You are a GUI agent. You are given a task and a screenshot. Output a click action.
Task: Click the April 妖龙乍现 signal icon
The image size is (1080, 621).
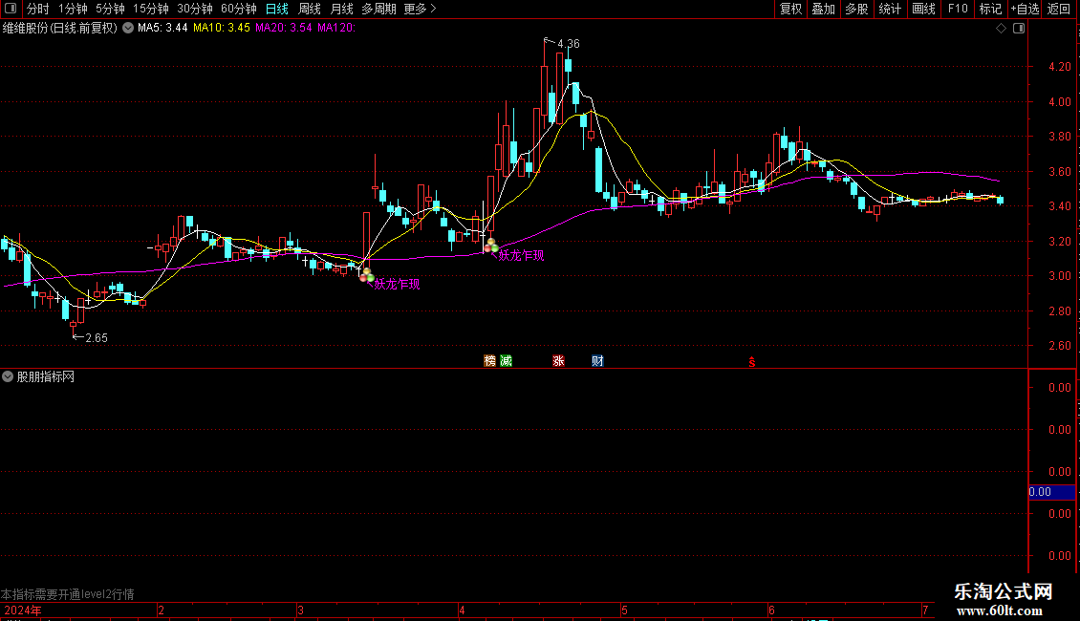[491, 246]
